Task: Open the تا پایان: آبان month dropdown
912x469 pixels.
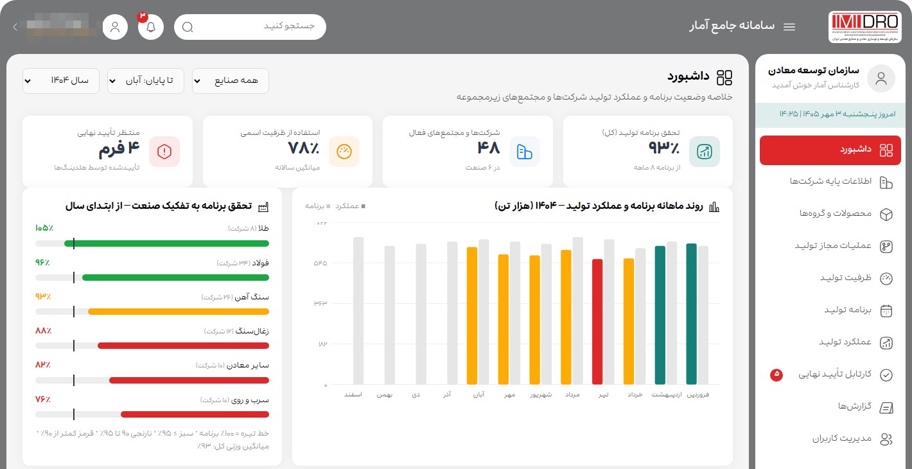Action: 145,80
